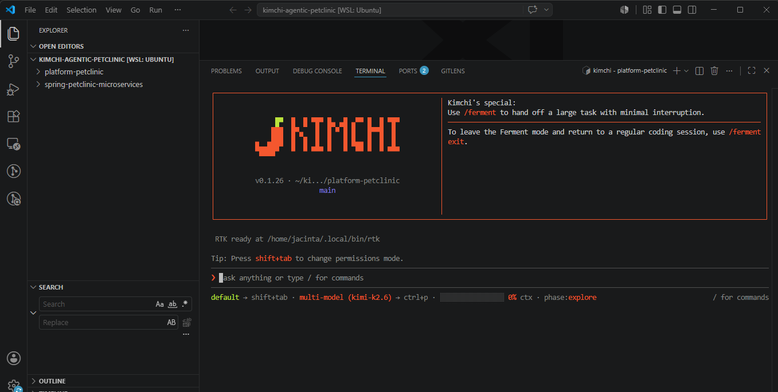Open the Extensions view
778x392 pixels.
[x=13, y=116]
